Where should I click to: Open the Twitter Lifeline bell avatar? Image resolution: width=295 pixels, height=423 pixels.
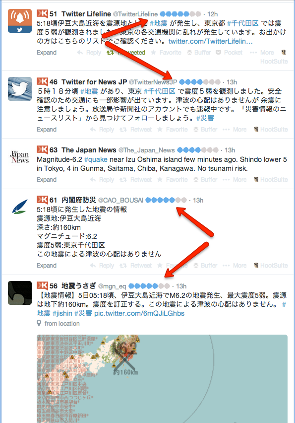[20, 21]
